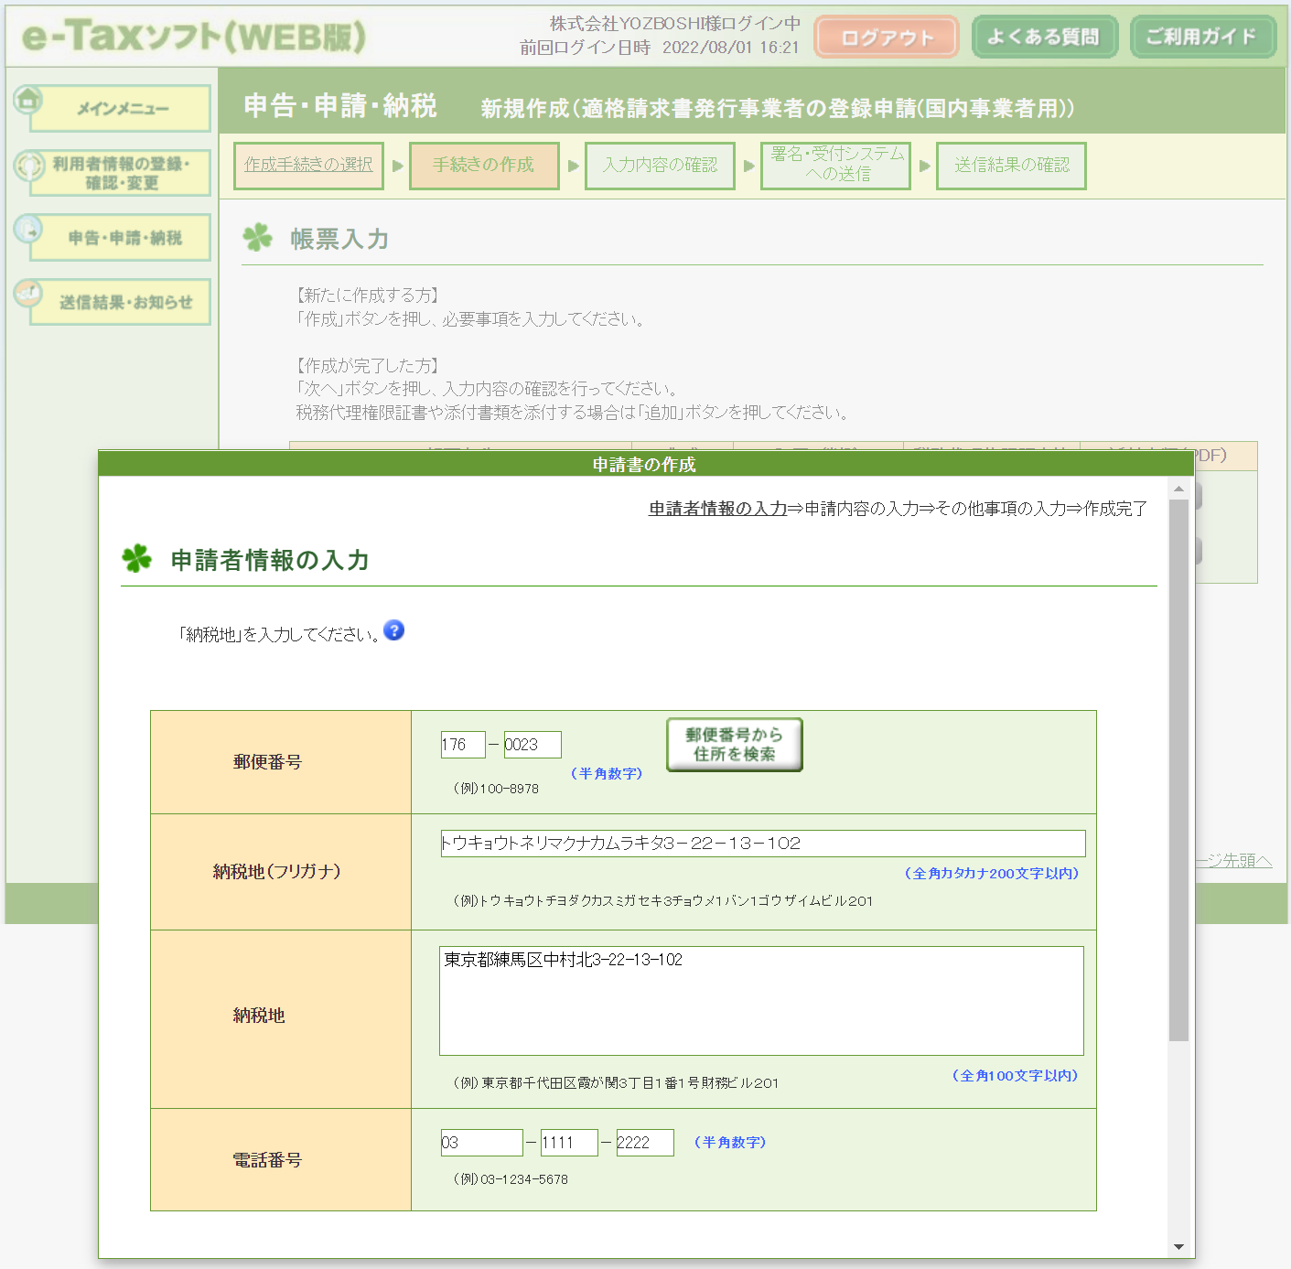The width and height of the screenshot is (1291, 1269).
Task: Click 郵便番号から住所を検索 button
Action: [735, 745]
